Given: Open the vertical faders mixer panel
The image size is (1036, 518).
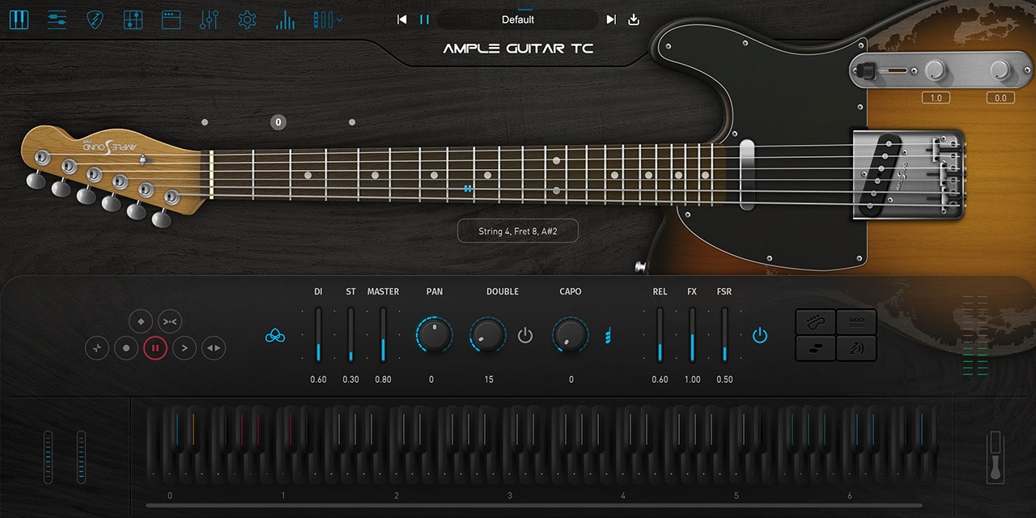Looking at the screenshot, I should 209,19.
